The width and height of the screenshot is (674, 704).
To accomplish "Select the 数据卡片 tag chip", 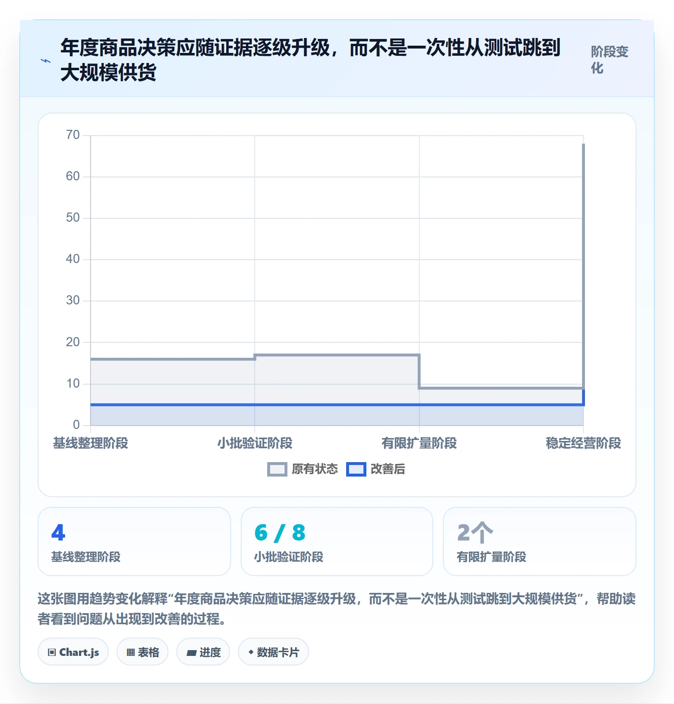I will (273, 652).
